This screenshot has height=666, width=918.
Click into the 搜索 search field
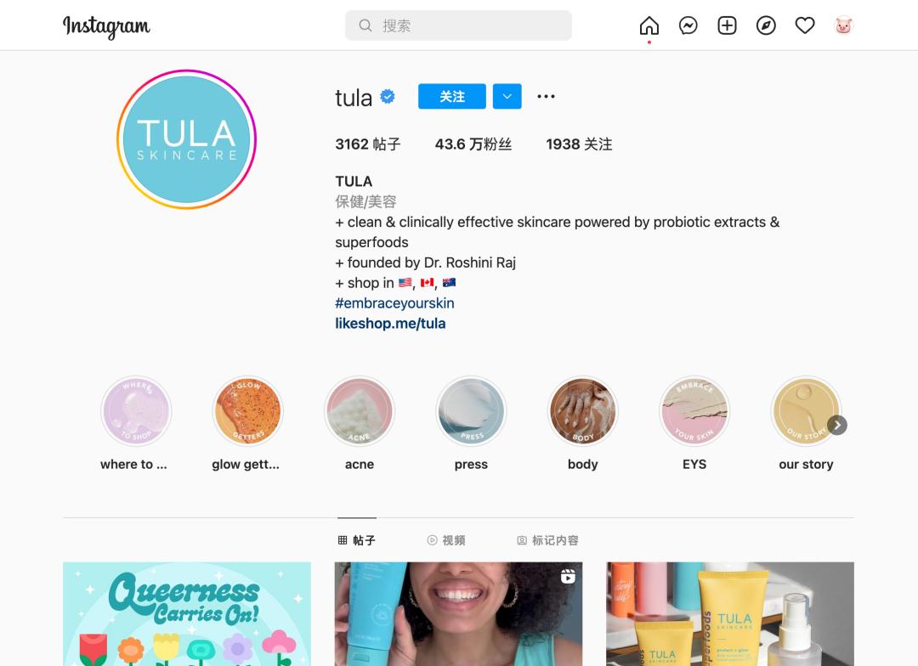click(458, 25)
